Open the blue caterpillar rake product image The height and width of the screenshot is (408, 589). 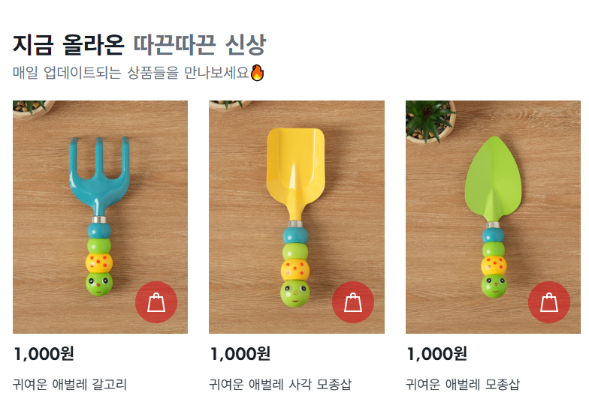pyautogui.click(x=101, y=217)
